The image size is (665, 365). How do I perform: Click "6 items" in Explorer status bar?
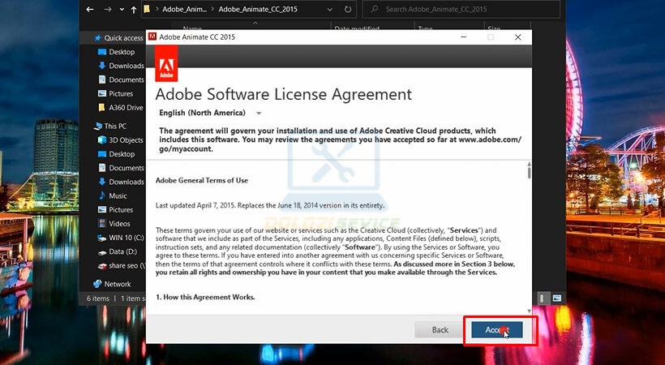pos(98,298)
